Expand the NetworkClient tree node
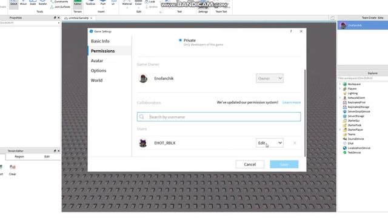Screen dimensions: 388x218 (340, 98)
